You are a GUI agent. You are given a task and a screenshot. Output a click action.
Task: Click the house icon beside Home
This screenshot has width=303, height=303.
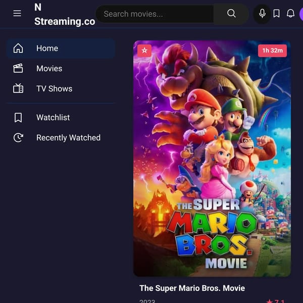point(18,48)
